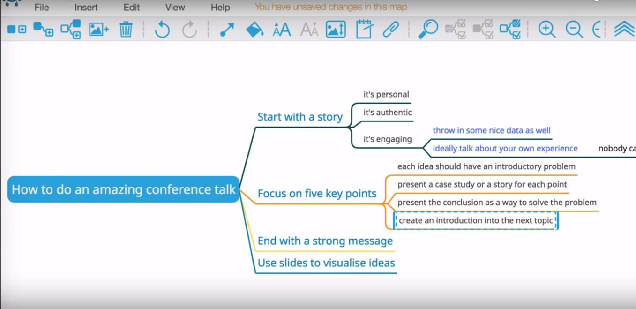Open the Insert menu
The image size is (636, 309).
86,8
